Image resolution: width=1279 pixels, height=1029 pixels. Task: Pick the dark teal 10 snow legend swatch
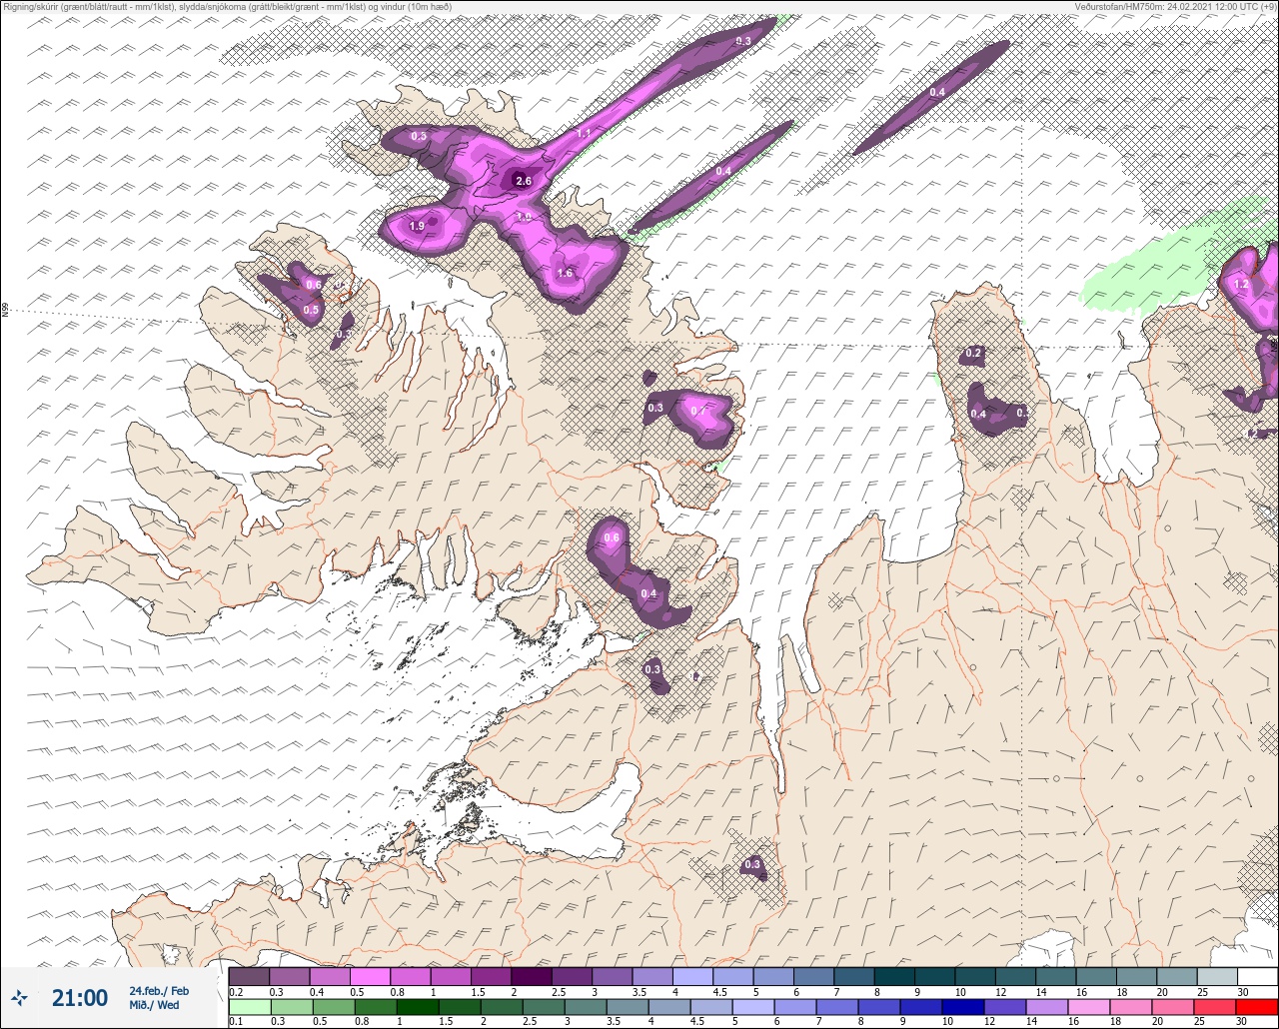974,976
